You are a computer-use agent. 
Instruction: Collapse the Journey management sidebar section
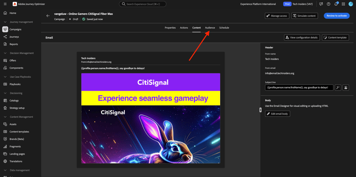point(5,22)
